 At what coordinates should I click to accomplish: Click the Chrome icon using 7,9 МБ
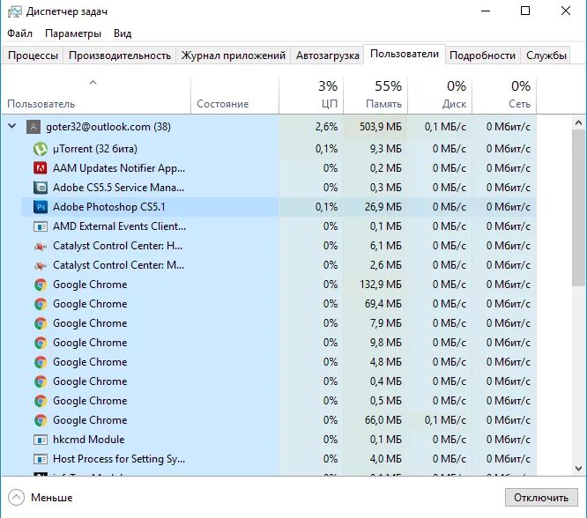point(41,323)
